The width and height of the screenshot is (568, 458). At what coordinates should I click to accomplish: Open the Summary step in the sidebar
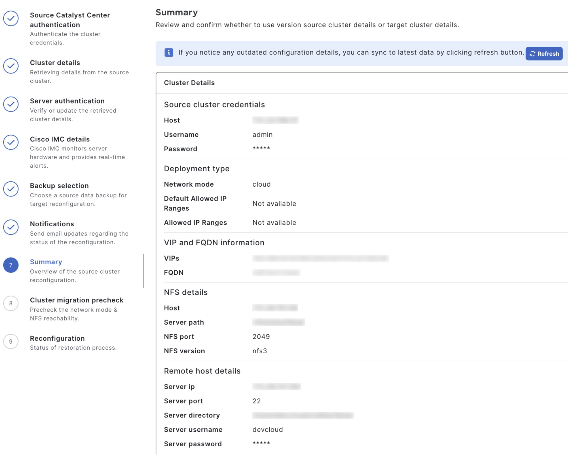pyautogui.click(x=46, y=262)
